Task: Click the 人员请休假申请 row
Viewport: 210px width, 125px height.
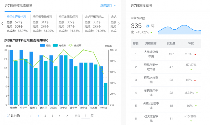Action: tap(166, 54)
